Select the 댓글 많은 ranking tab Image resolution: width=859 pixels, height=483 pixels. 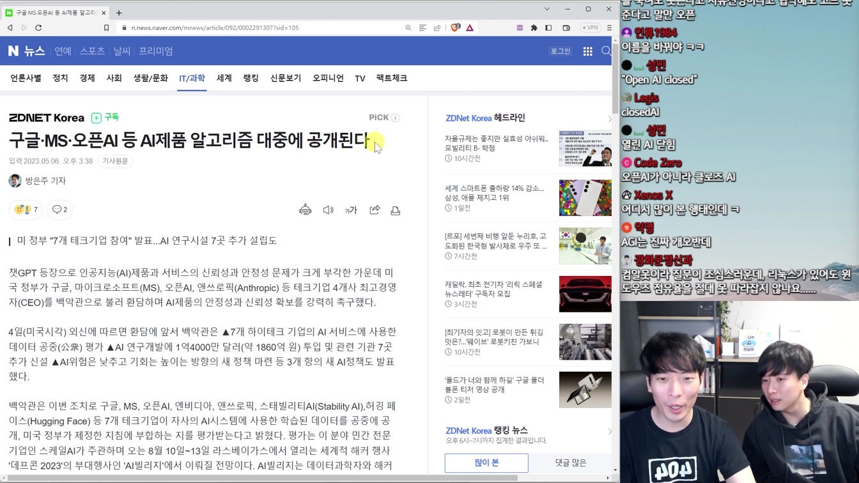570,463
